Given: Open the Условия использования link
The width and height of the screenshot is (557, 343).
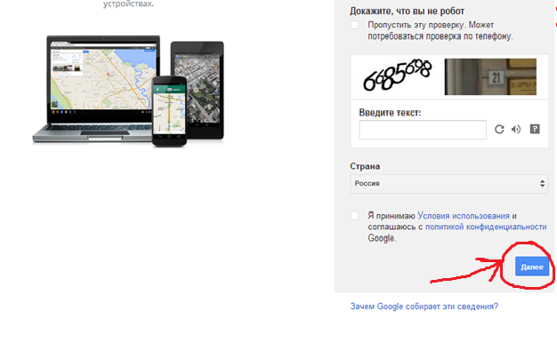Looking at the screenshot, I should 464,216.
